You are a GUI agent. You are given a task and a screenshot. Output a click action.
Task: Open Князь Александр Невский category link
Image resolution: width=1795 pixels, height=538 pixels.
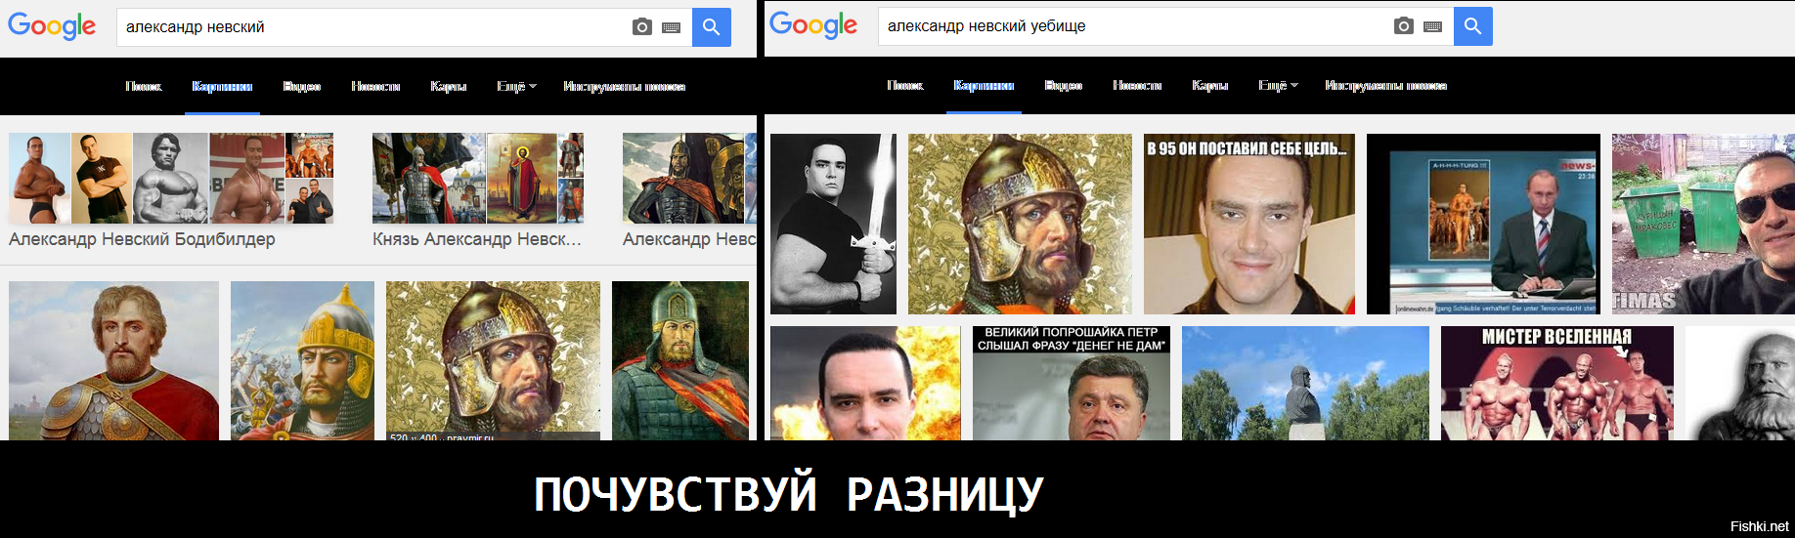pyautogui.click(x=477, y=239)
